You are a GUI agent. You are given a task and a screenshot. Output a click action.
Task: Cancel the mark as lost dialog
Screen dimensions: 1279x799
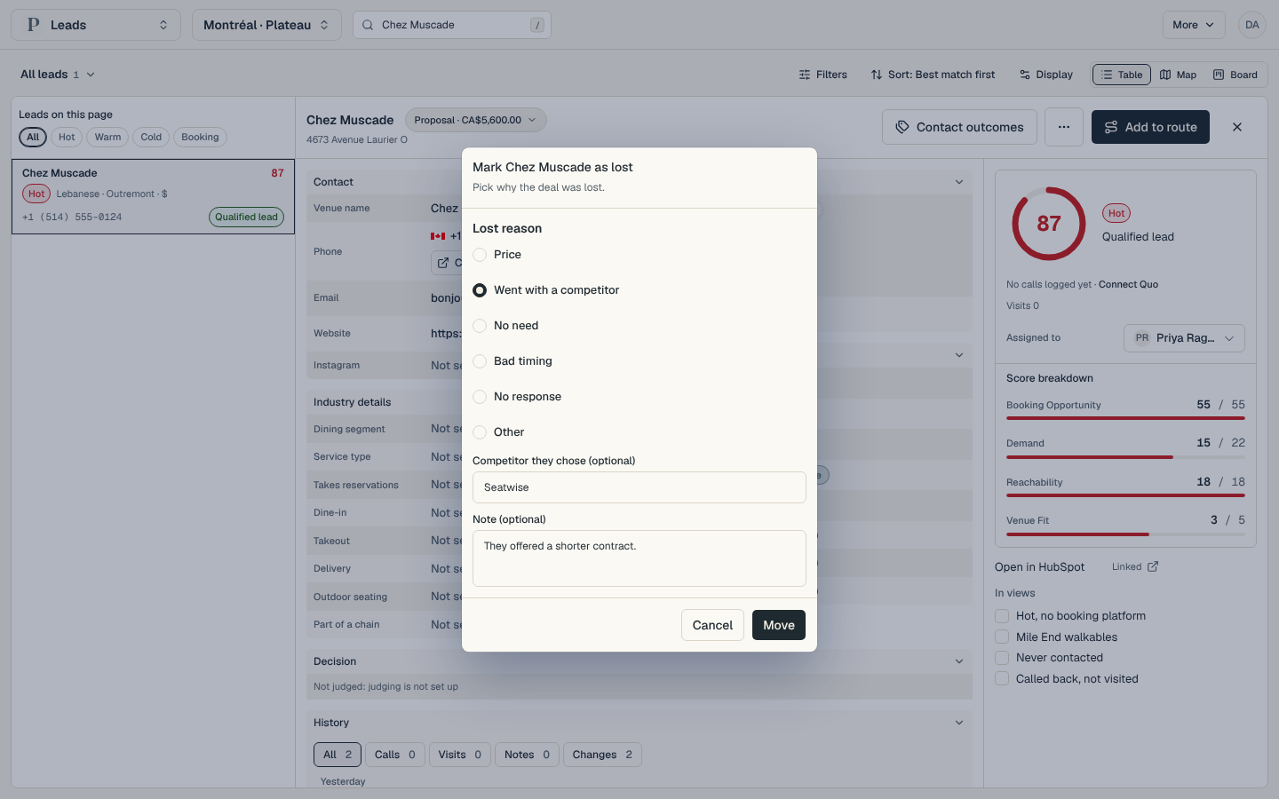click(712, 625)
